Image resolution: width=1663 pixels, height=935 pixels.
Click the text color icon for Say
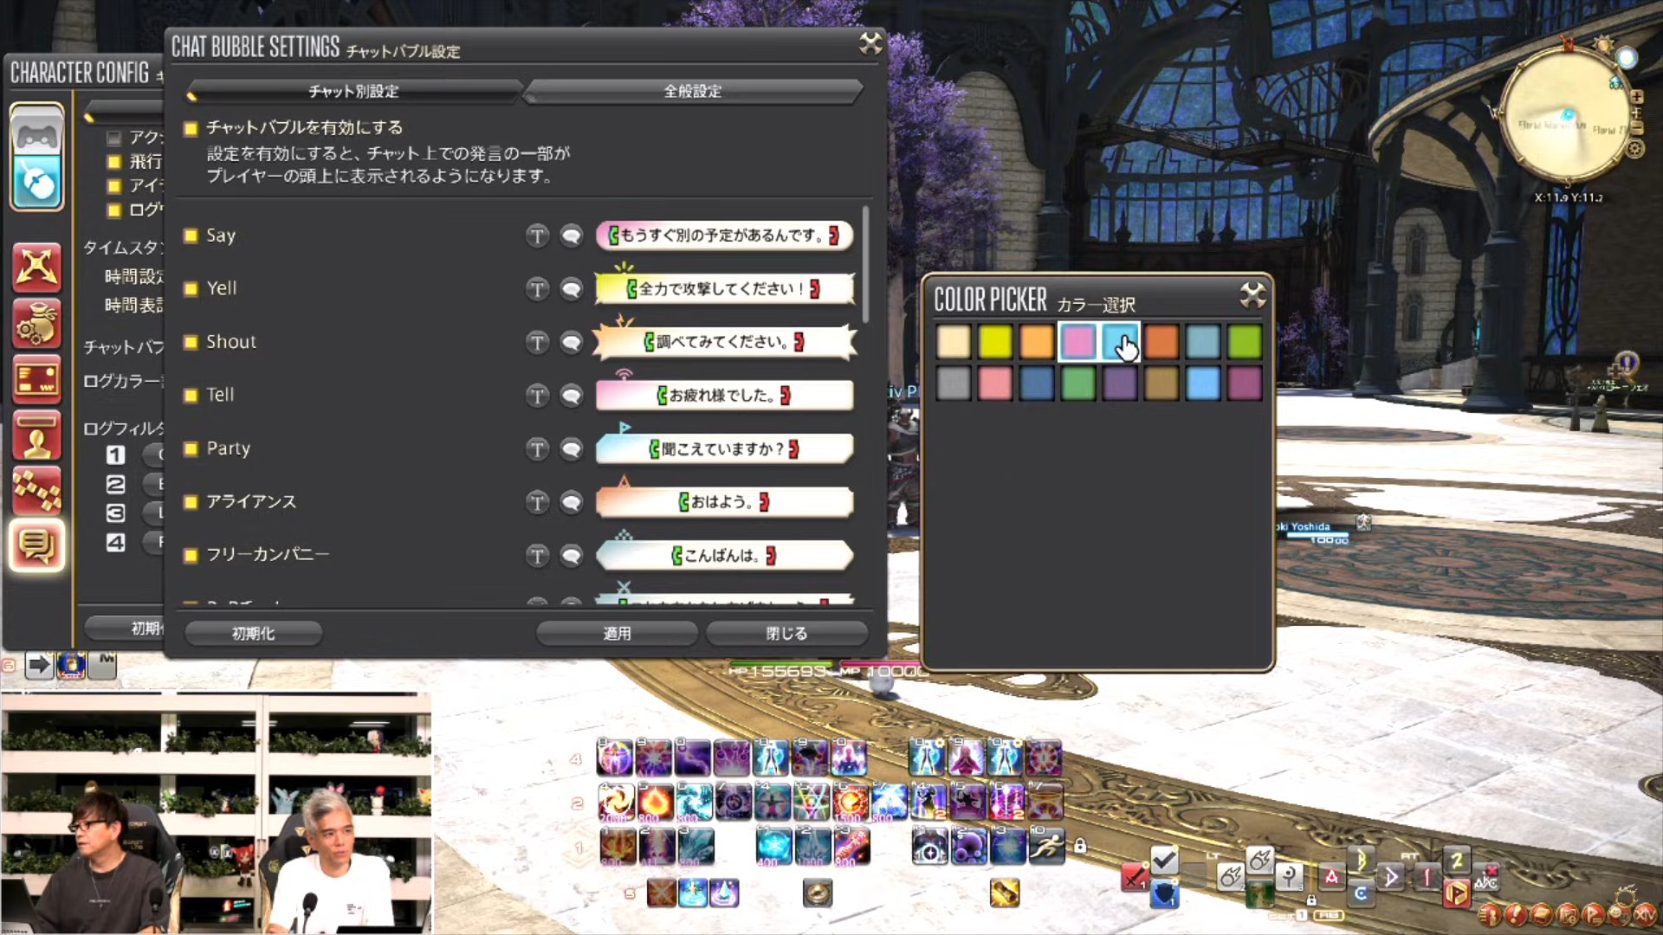(537, 235)
